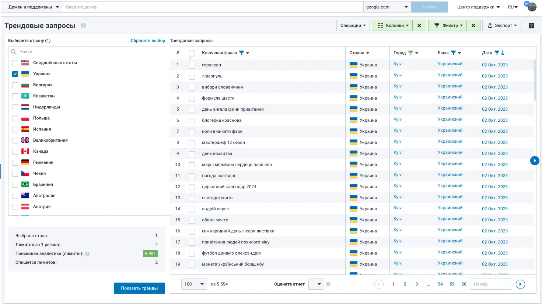This screenshot has height=304, width=542.
Task: Click the filter icon in Ключевая фраза column
Action: tap(242, 53)
